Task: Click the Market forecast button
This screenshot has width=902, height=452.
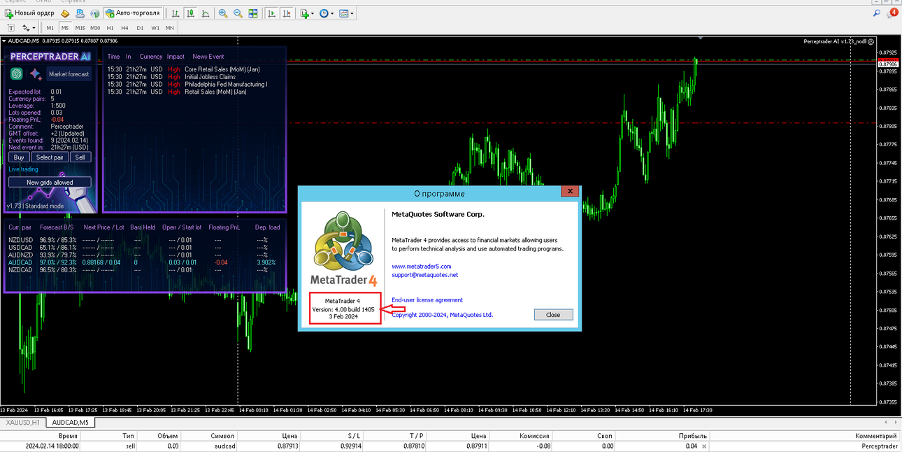Action: click(69, 74)
